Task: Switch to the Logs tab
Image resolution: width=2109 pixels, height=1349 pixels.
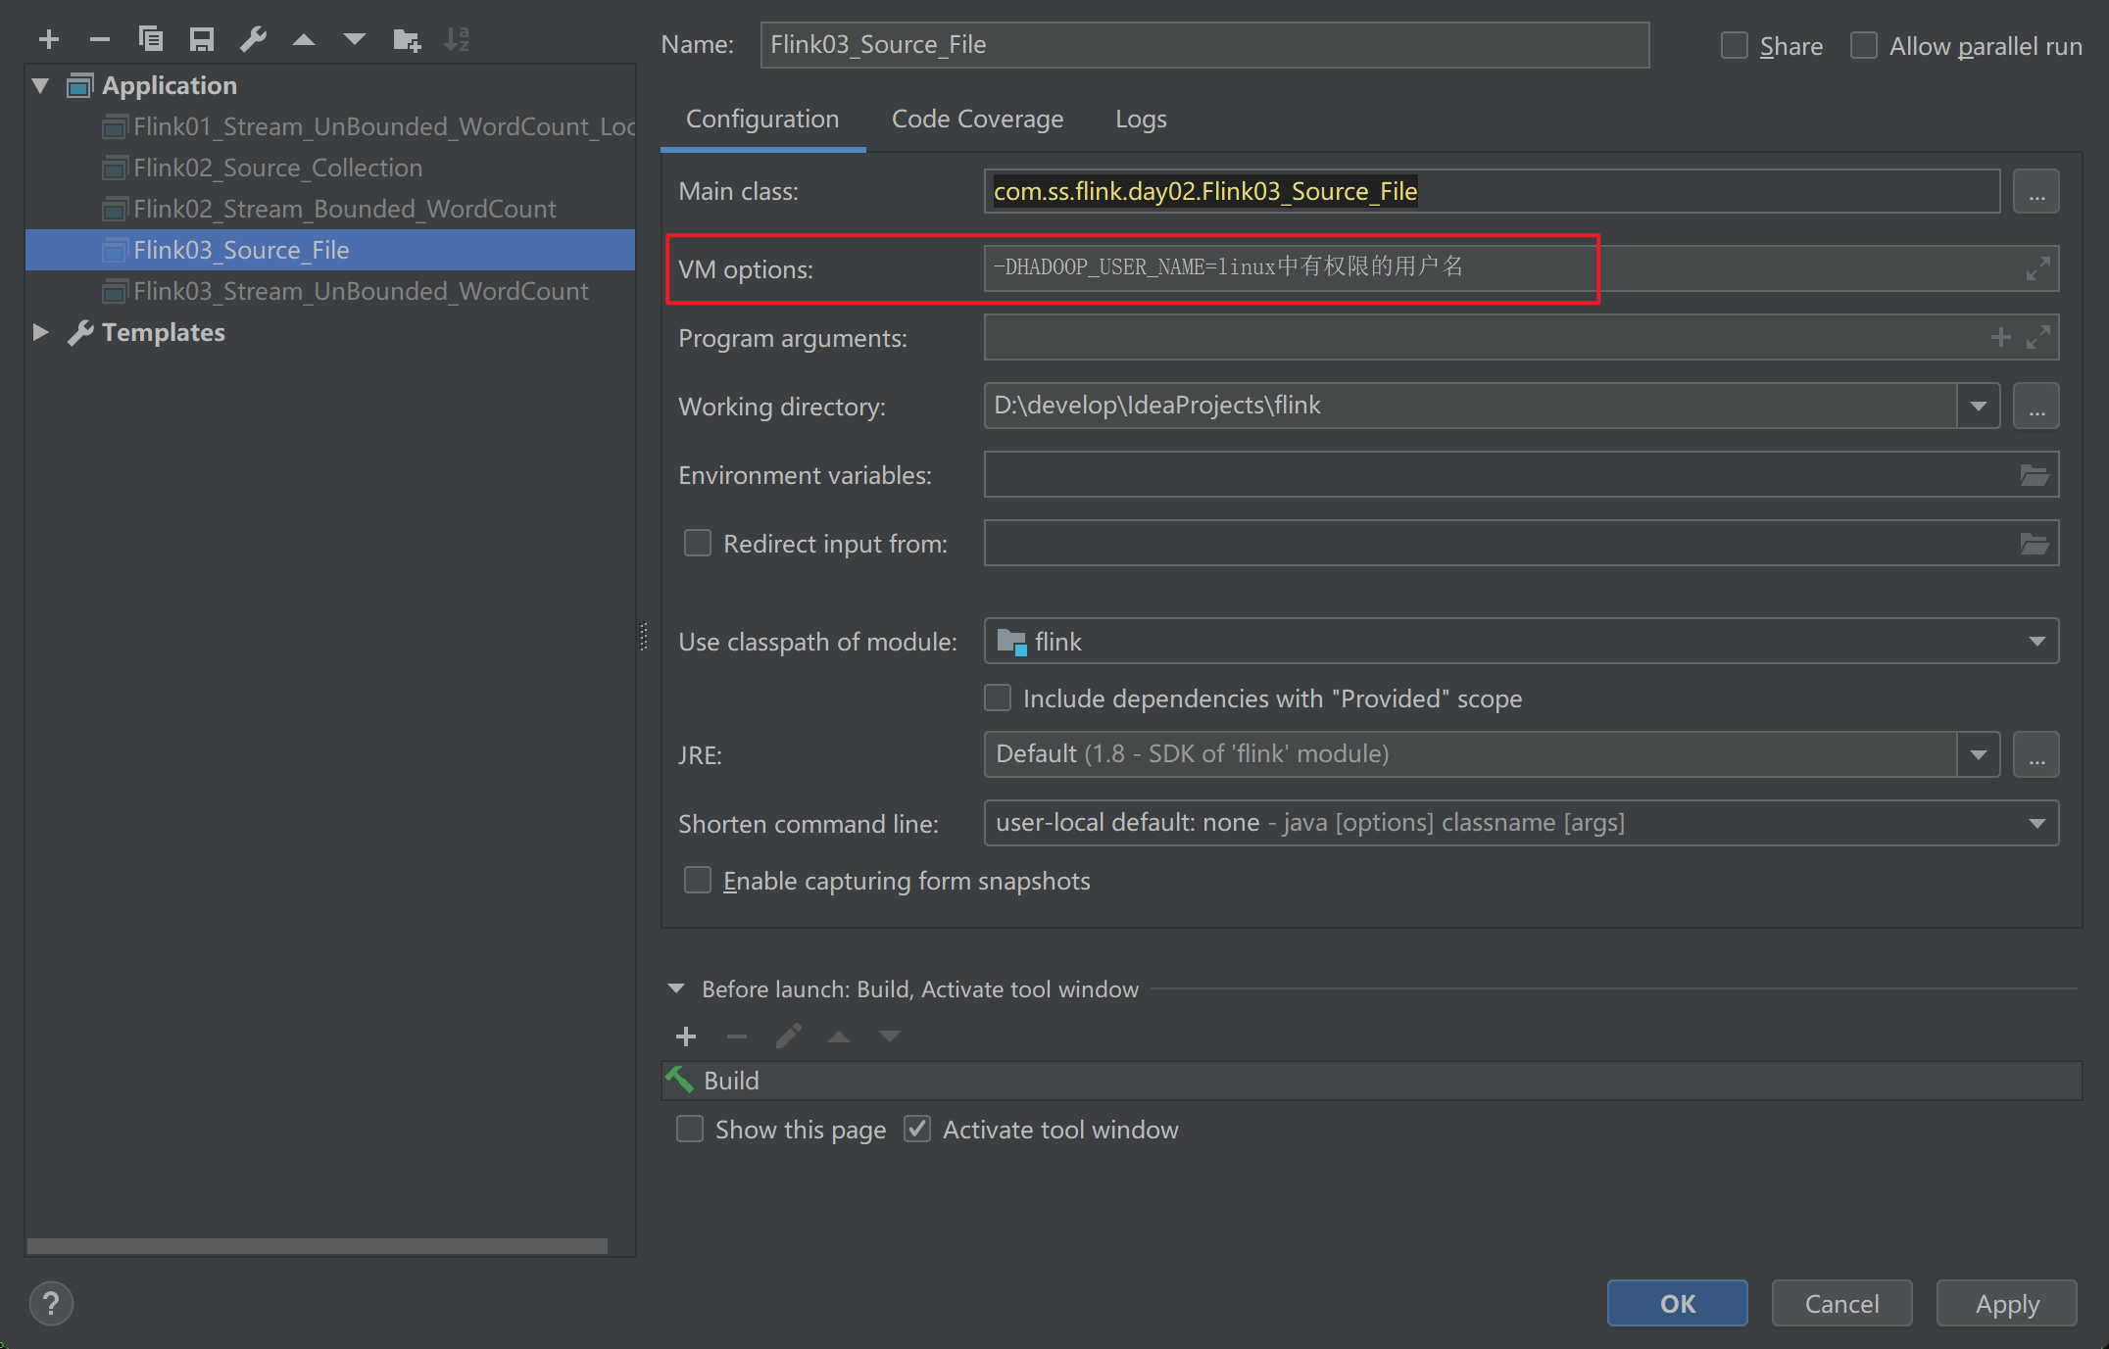Action: [x=1141, y=120]
